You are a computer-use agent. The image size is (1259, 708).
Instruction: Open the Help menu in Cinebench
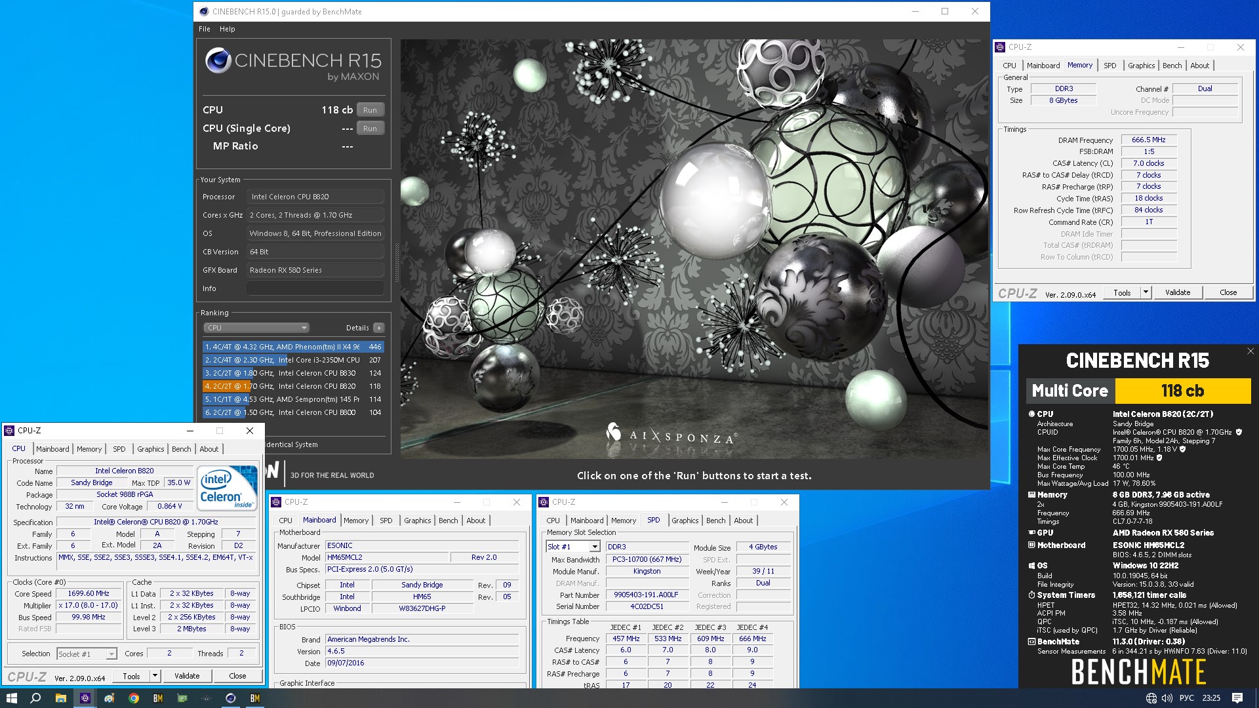[x=227, y=29]
